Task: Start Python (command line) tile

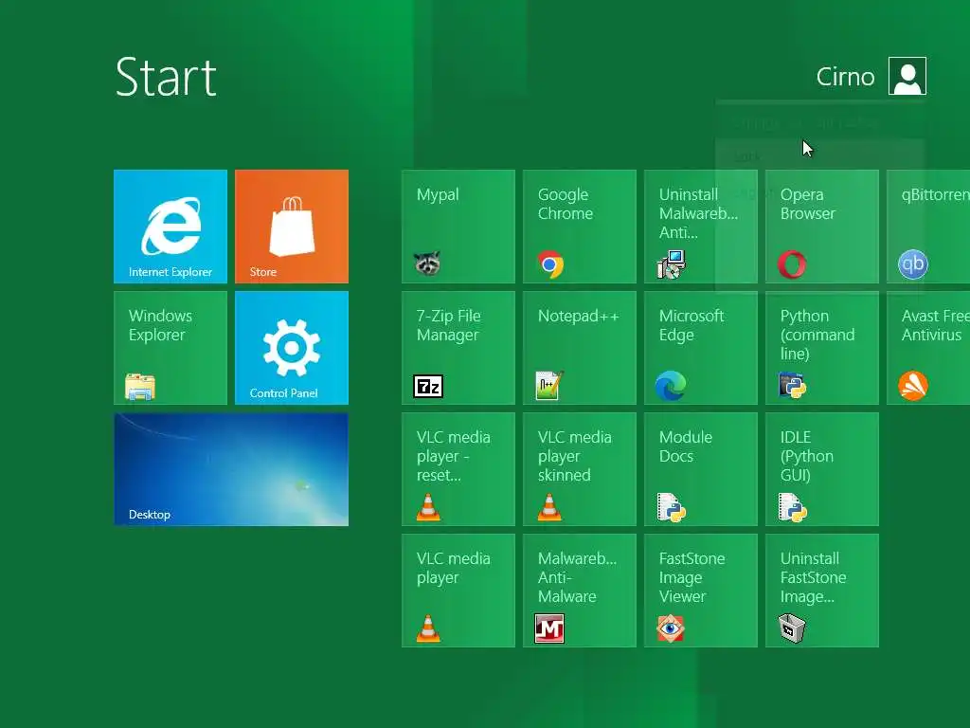Action: (822, 348)
